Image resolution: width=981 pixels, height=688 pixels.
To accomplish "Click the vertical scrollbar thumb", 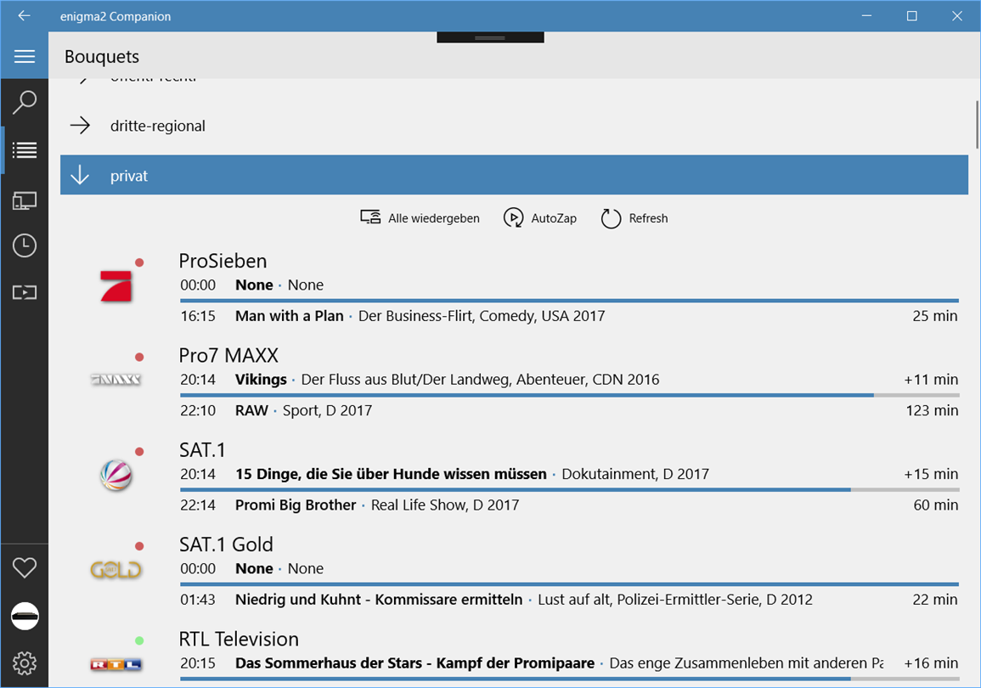I will coord(978,125).
